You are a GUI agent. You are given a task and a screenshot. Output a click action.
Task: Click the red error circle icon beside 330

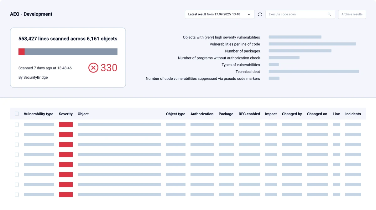93,67
